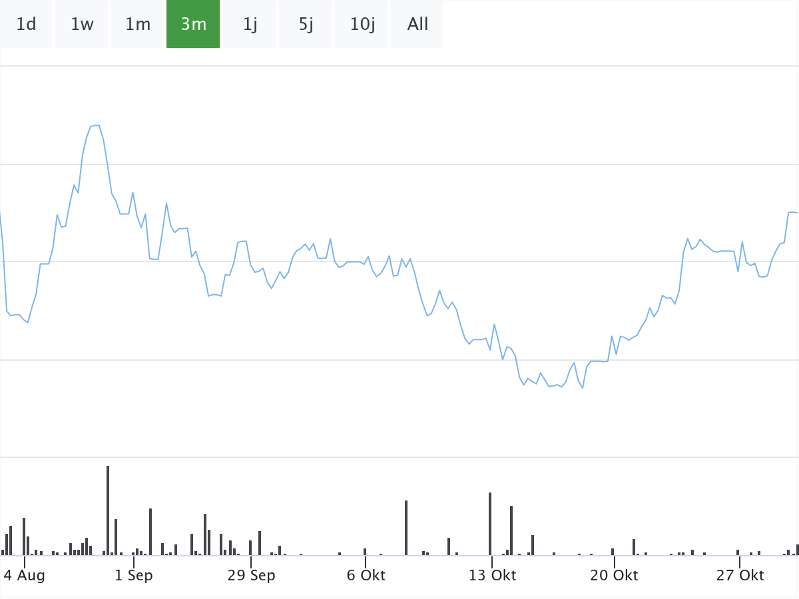Click the lowest point of the price line
Image resolution: width=799 pixels, height=599 pixels.
tap(583, 388)
